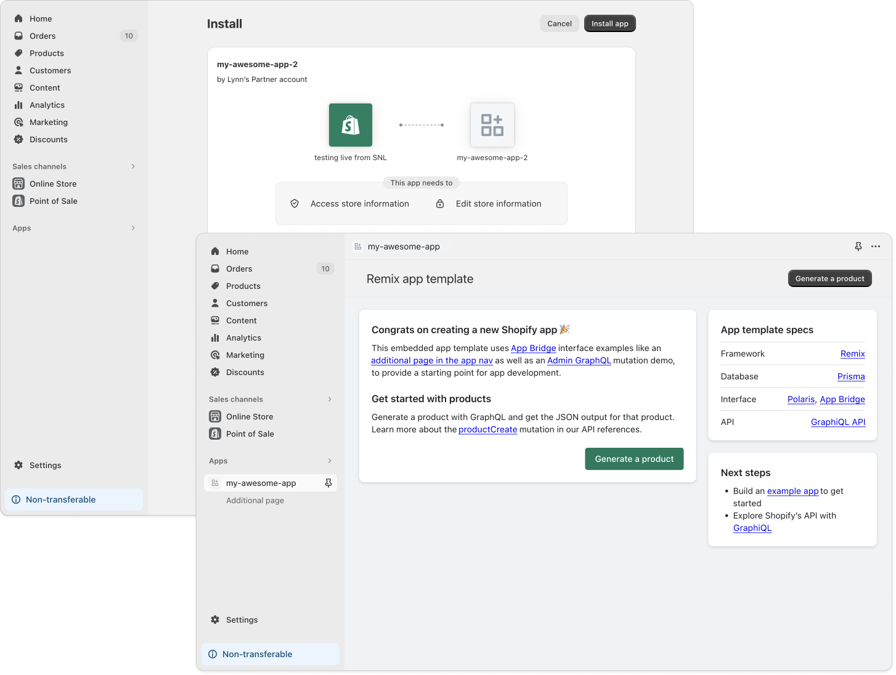Click the lock icon beside Edit store information
Image resolution: width=896 pixels, height=675 pixels.
440,204
